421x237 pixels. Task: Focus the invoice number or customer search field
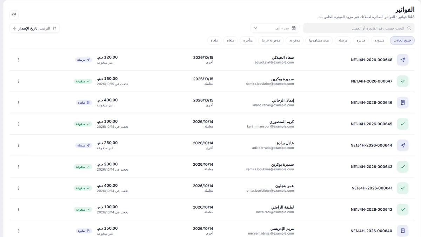coord(359,28)
